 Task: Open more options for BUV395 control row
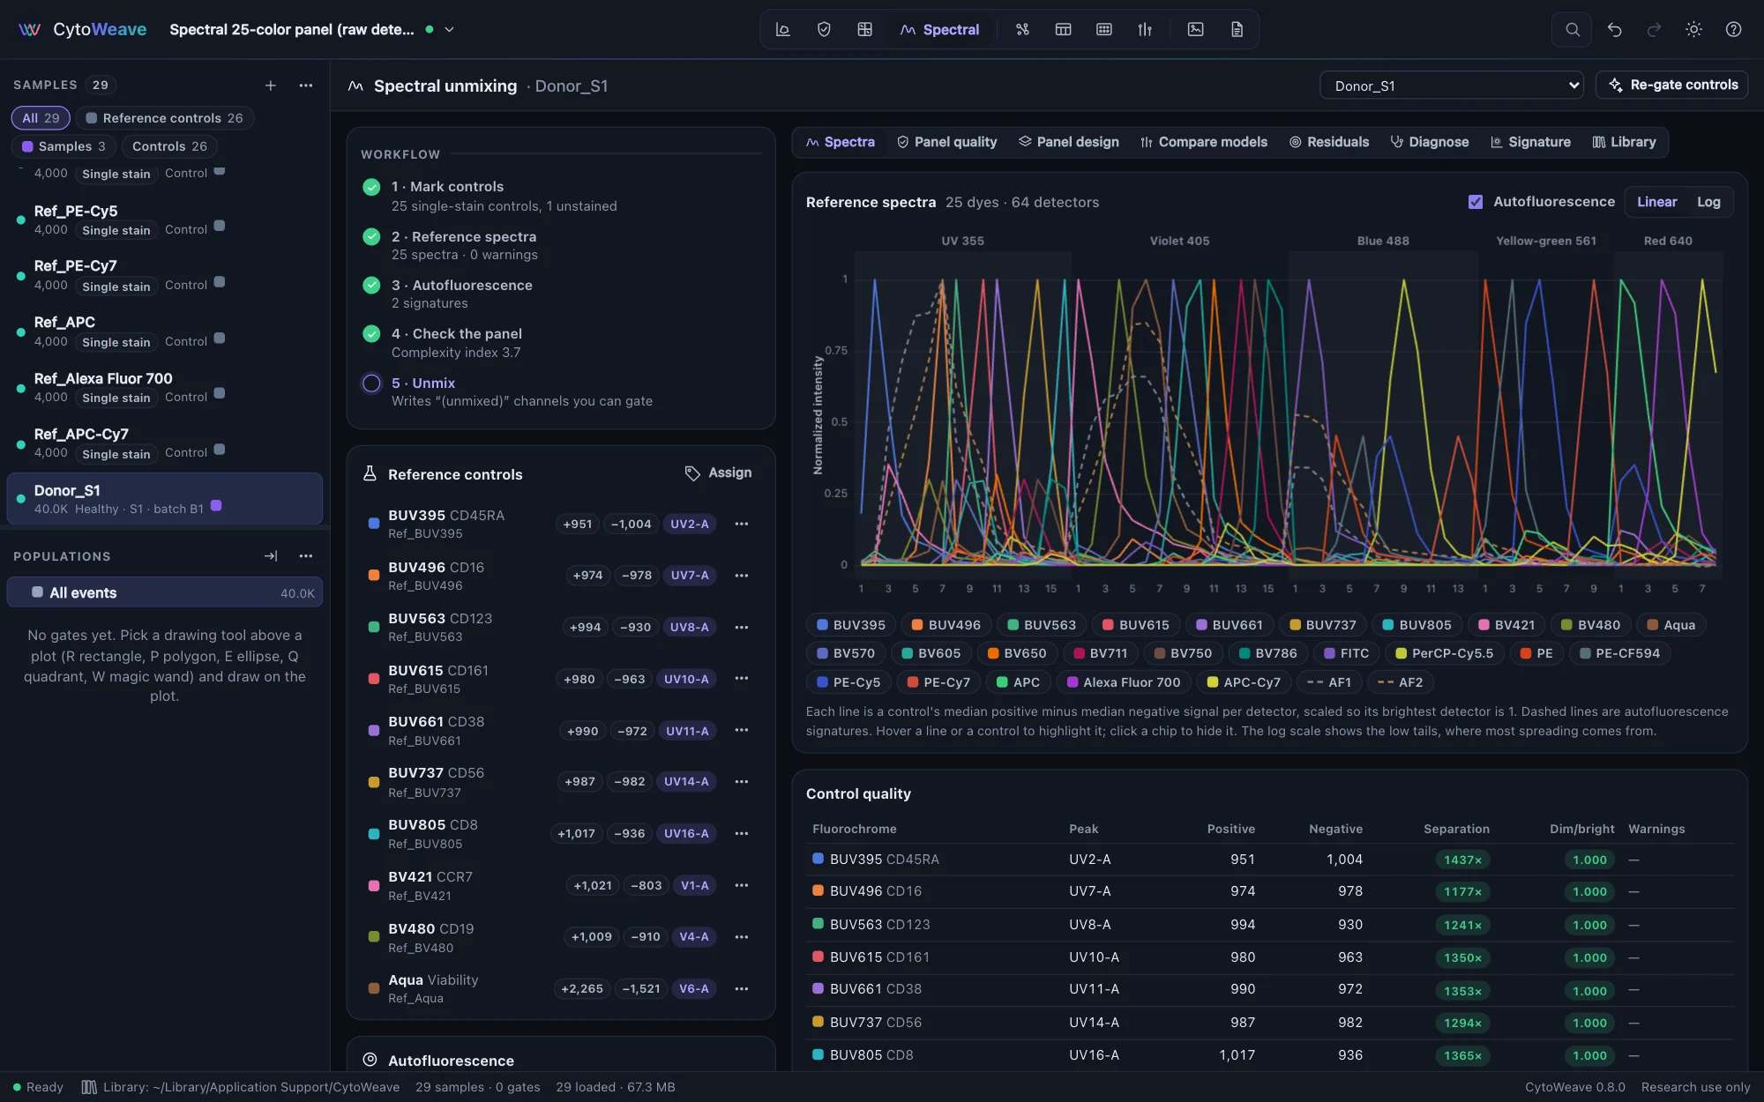click(x=742, y=524)
